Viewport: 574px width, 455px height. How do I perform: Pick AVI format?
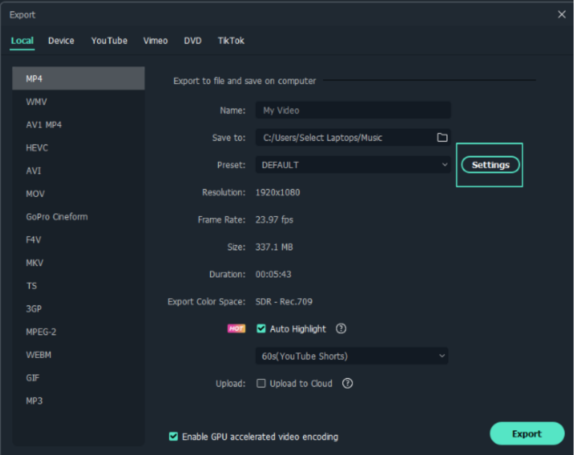coord(79,171)
